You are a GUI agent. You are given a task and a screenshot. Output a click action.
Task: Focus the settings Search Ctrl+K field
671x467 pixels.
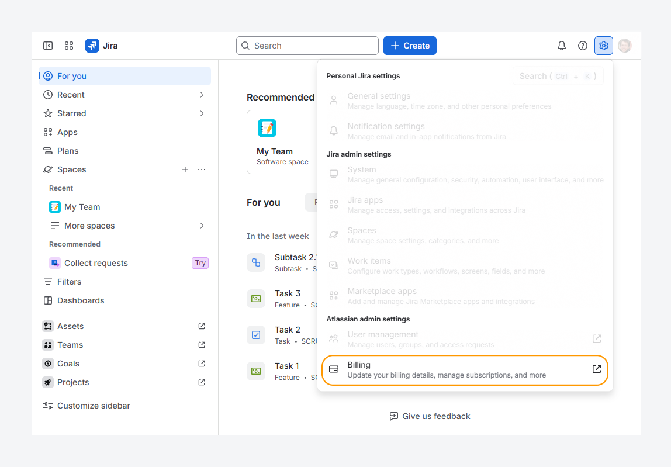pos(558,76)
